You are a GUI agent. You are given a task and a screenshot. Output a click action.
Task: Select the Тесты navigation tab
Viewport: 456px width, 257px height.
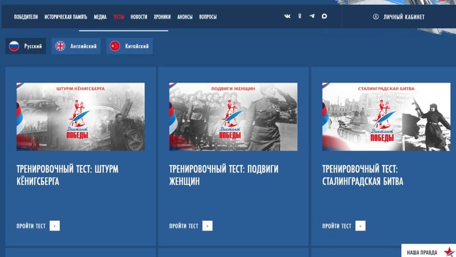[119, 17]
